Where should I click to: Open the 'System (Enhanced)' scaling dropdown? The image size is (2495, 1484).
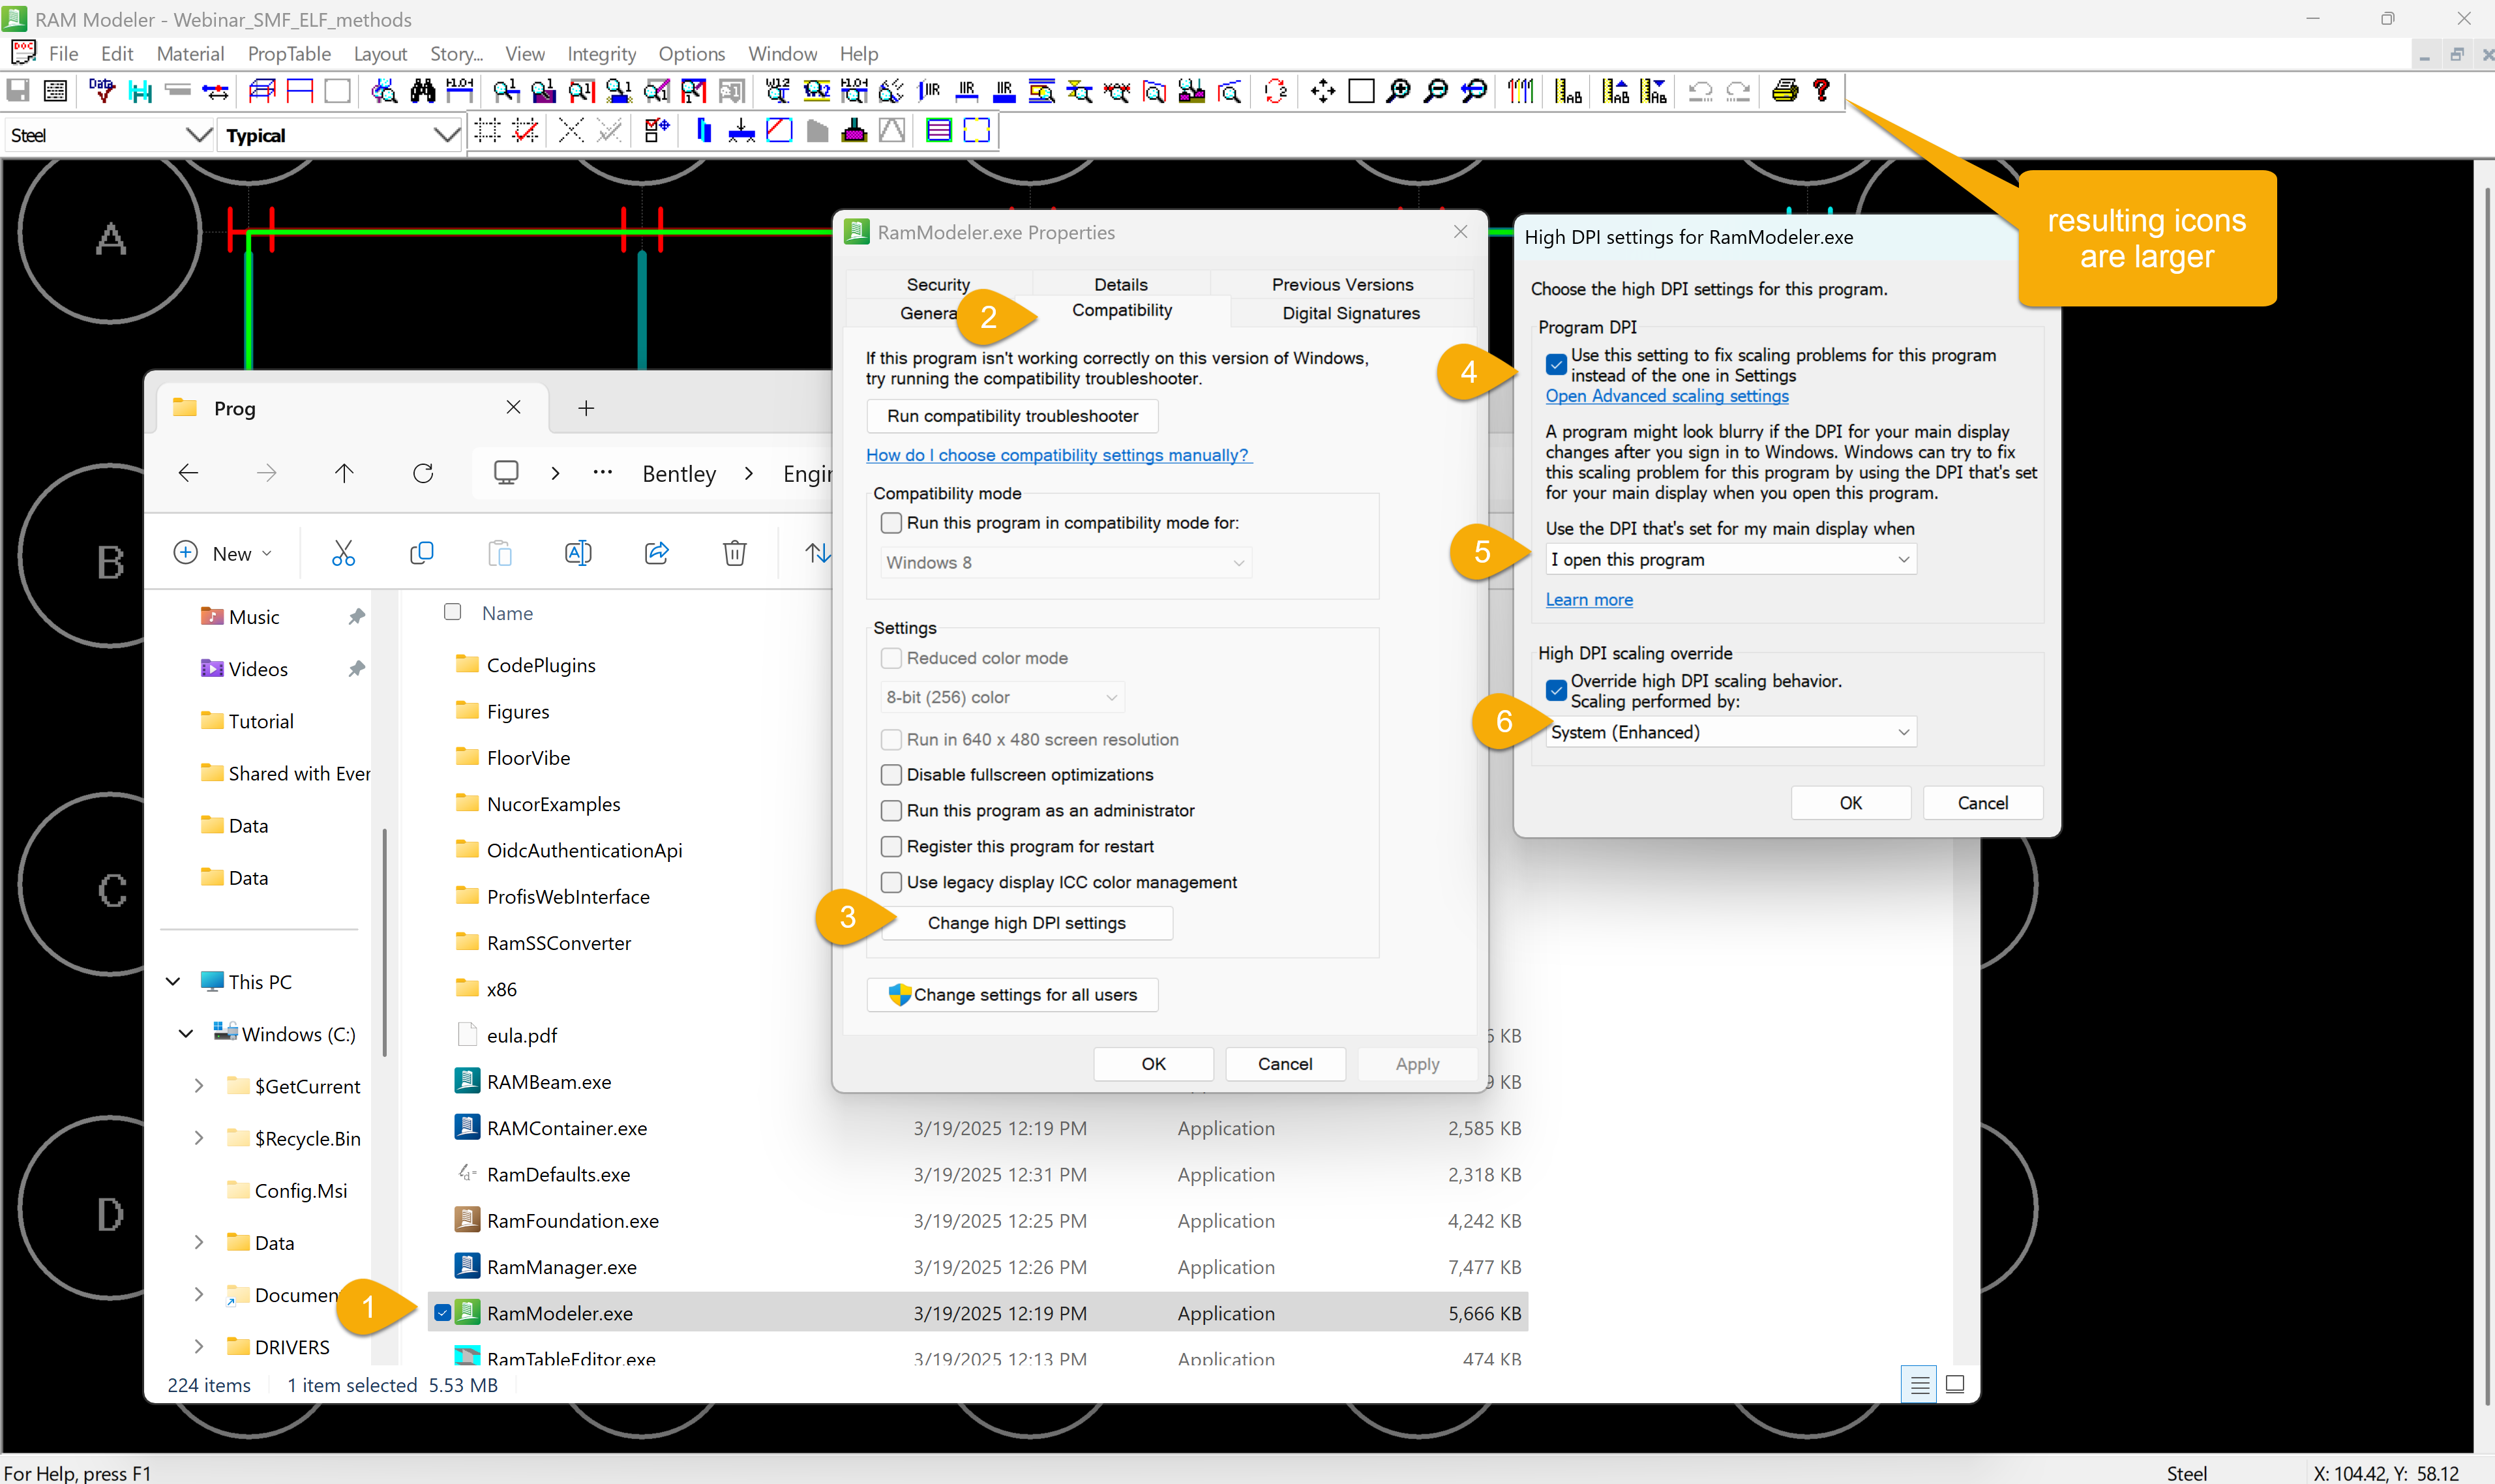[1730, 732]
